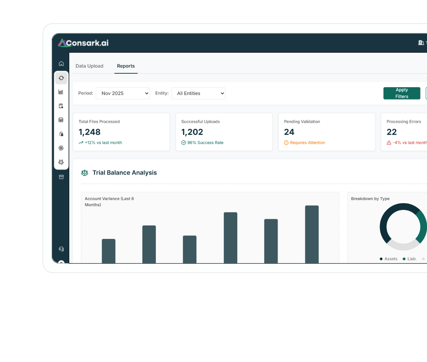Open the bar chart sidebar icon
This screenshot has width=427, height=362.
coord(61,92)
